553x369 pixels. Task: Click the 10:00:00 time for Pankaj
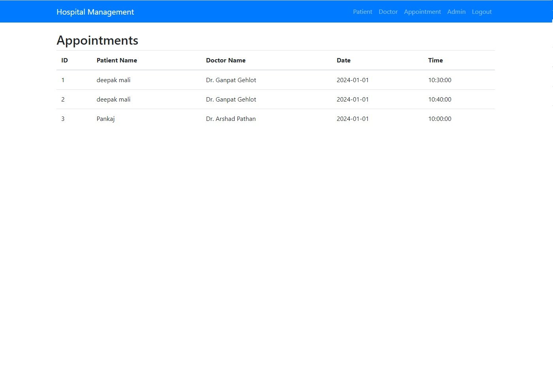[x=440, y=119]
